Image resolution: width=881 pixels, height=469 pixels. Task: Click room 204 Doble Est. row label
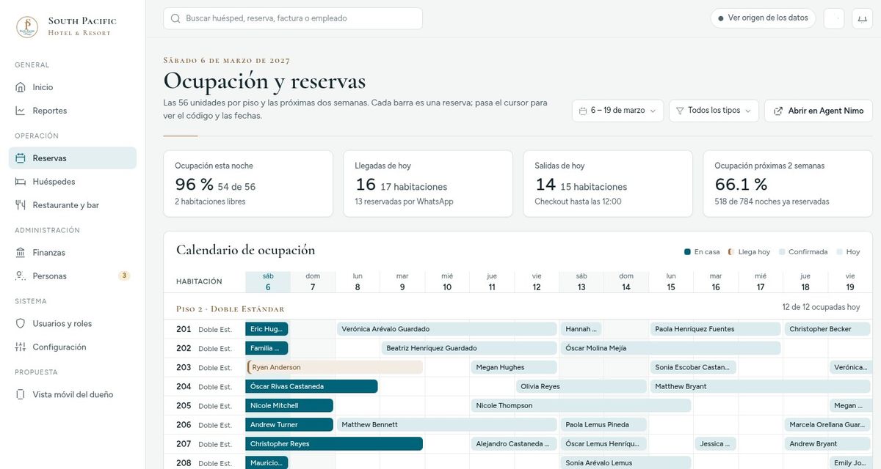coord(204,386)
